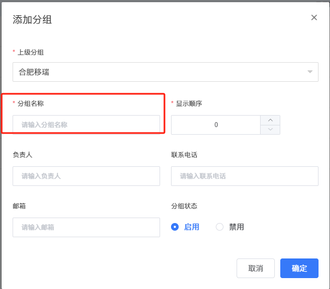Focus the 请输入联系电话 input field
Screen dimensions: 330x289
click(244, 176)
